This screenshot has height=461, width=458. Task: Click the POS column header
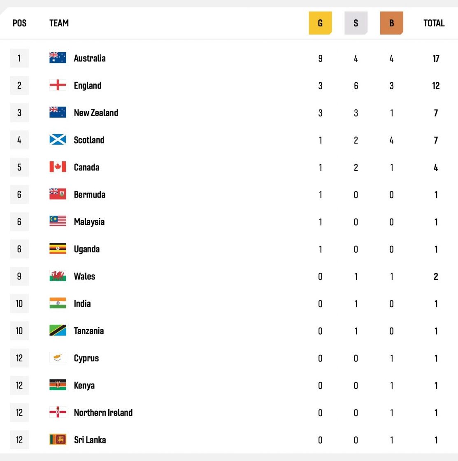[x=19, y=23]
